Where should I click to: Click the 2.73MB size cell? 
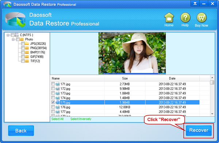point(124,84)
